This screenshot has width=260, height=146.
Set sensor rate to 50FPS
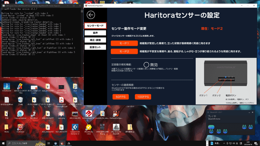click(121, 97)
